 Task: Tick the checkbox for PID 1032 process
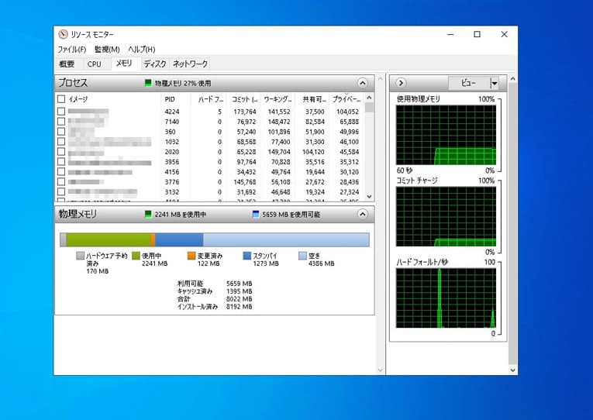61,142
